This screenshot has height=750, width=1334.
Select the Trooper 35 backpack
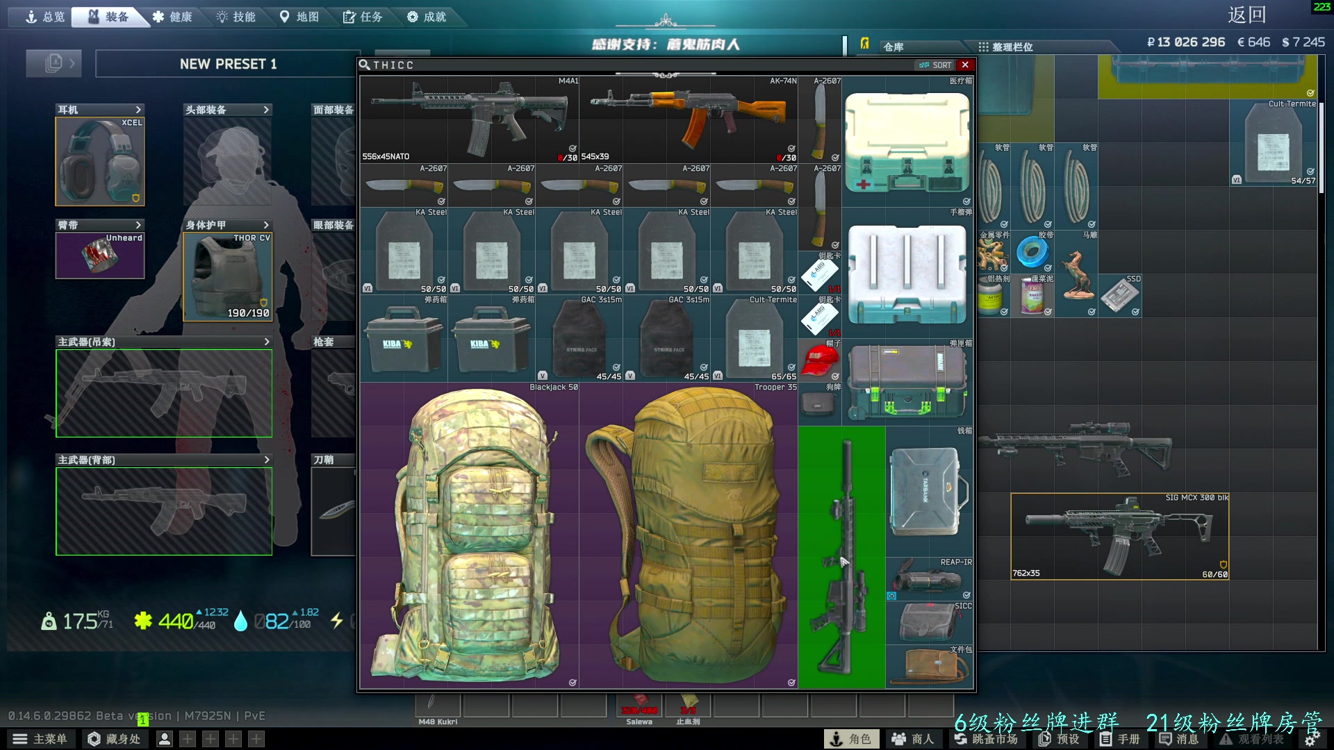689,535
